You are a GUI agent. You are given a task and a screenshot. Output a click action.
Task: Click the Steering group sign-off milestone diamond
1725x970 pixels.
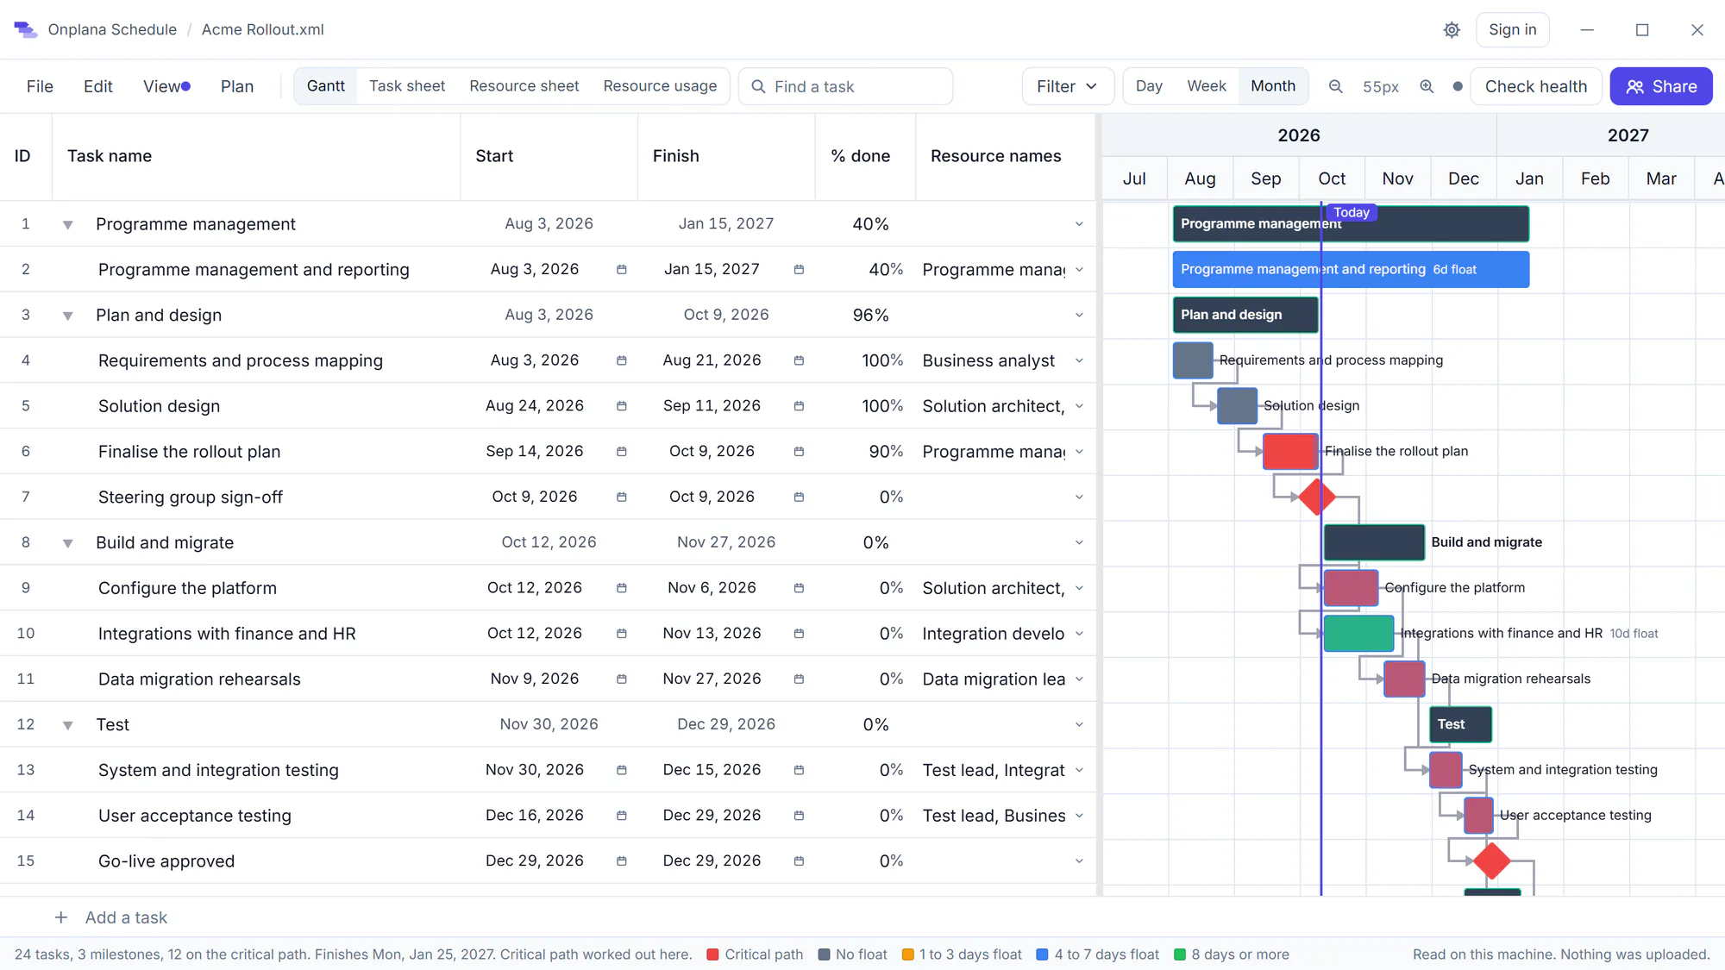(x=1317, y=497)
